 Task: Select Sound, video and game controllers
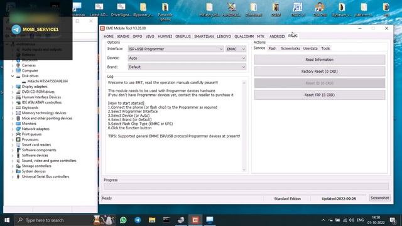click(x=49, y=161)
